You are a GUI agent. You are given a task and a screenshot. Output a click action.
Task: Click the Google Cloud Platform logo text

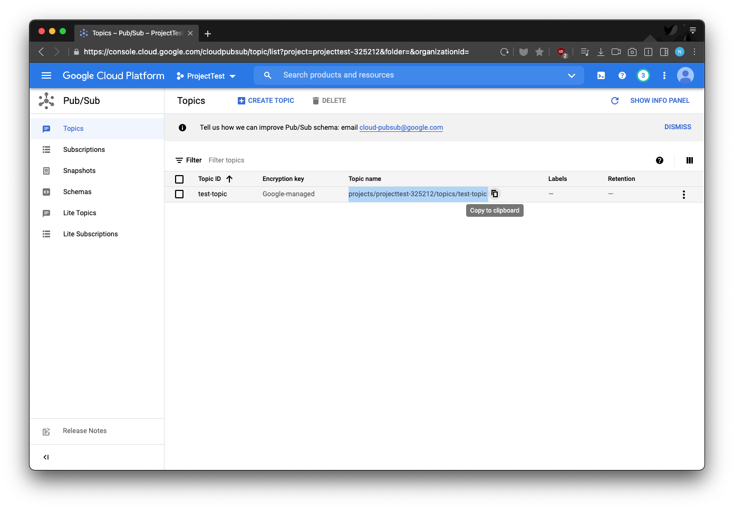(113, 75)
